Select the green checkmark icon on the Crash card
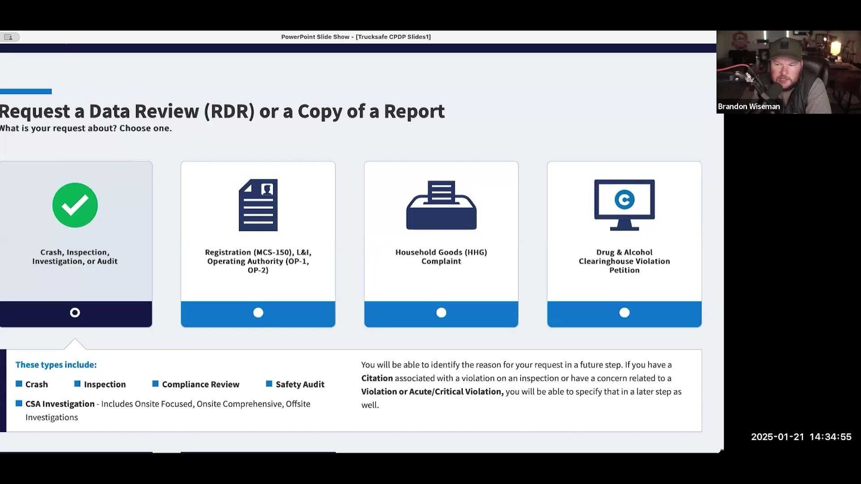The width and height of the screenshot is (861, 484). point(75,205)
